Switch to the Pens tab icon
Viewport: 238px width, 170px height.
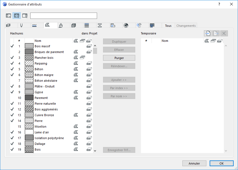click(x=21, y=25)
